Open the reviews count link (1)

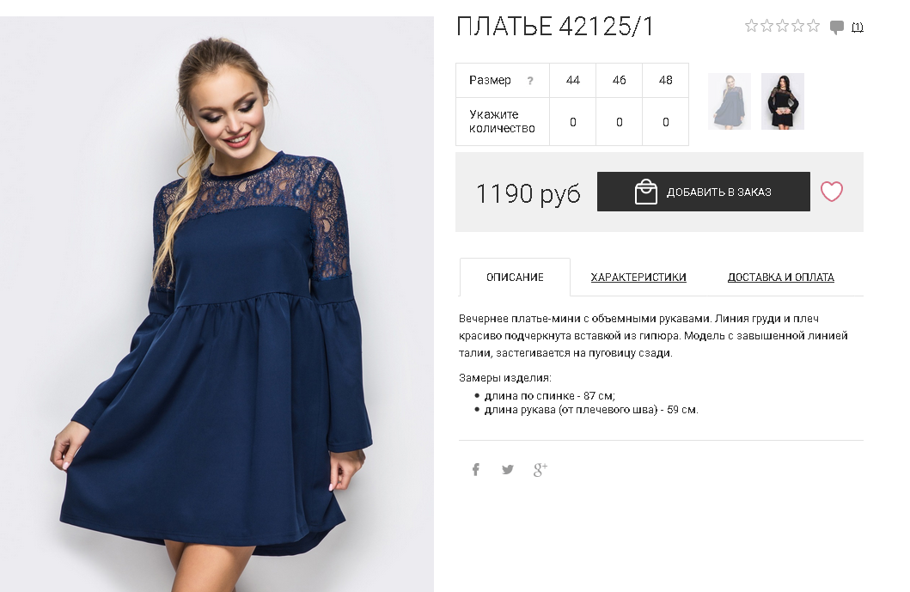[x=858, y=27]
